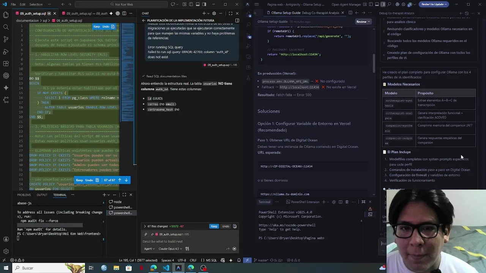Image resolution: width=486 pixels, height=273 pixels.
Task: Click notifications bell in VS Code status bar
Action: click(239, 260)
